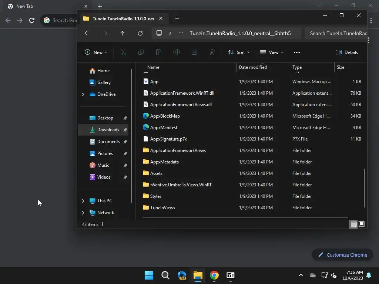Screen dimensions: 379x284
Task: Show hidden breadcrumb path ellipsis
Action: pos(181,33)
